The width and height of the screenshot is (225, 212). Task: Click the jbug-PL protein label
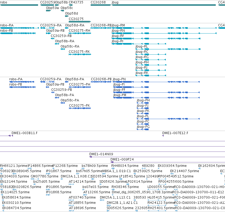coord(143,116)
